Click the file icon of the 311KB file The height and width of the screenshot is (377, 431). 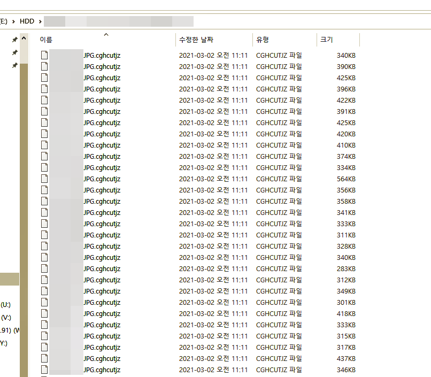[44, 235]
